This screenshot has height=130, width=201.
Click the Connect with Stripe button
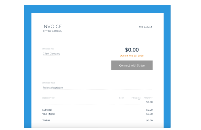coord(132,65)
